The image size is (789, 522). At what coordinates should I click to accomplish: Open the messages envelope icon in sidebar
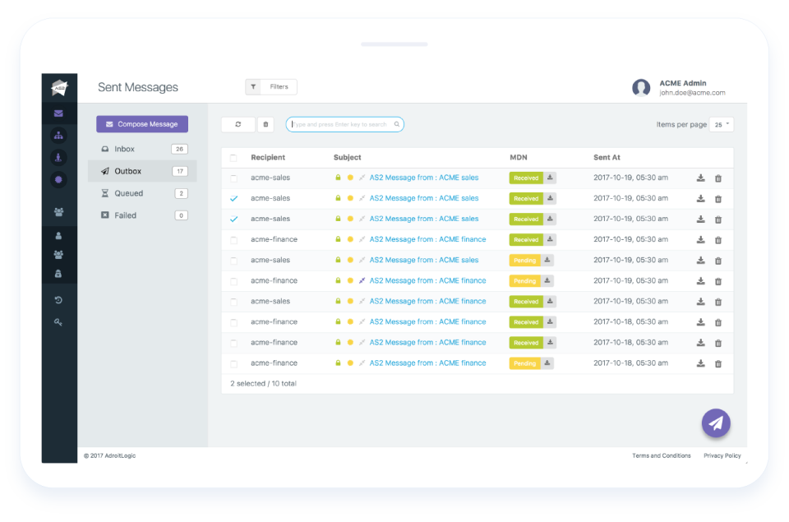pos(58,113)
